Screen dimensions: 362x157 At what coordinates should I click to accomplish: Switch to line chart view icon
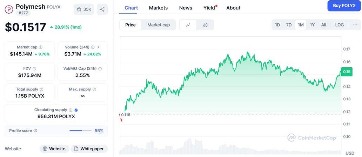[x=188, y=25]
